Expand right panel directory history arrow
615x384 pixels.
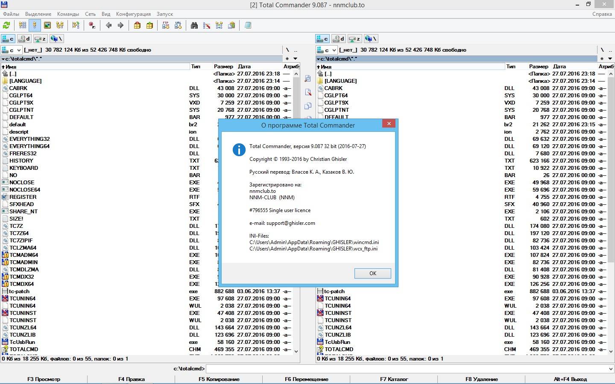point(610,59)
